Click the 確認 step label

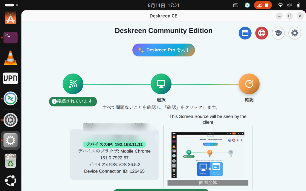click(x=249, y=100)
